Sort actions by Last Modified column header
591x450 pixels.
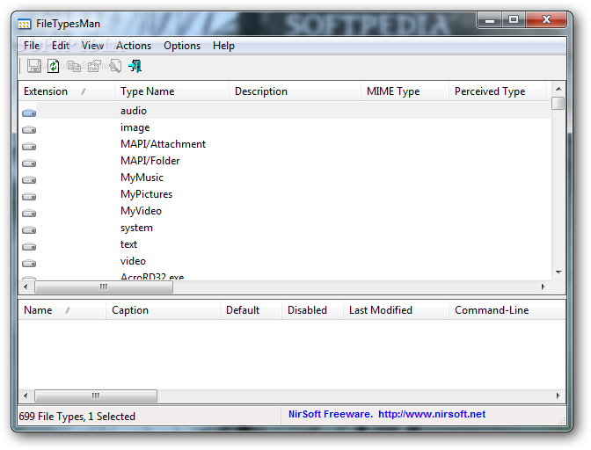(x=396, y=310)
